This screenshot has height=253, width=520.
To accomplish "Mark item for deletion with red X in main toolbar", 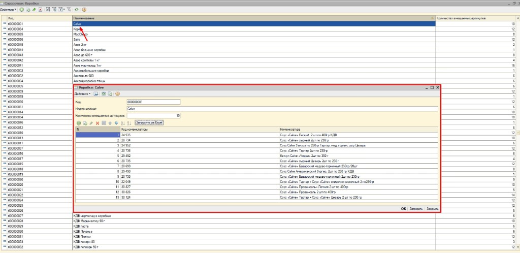I will [40, 10].
